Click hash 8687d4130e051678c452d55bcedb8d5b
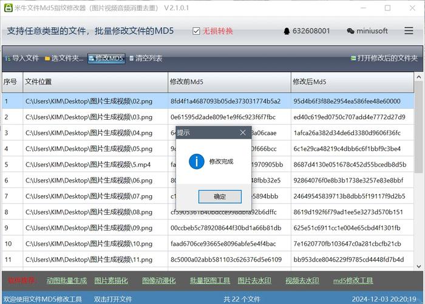Viewport: 425px width, 304px height. (x=350, y=165)
